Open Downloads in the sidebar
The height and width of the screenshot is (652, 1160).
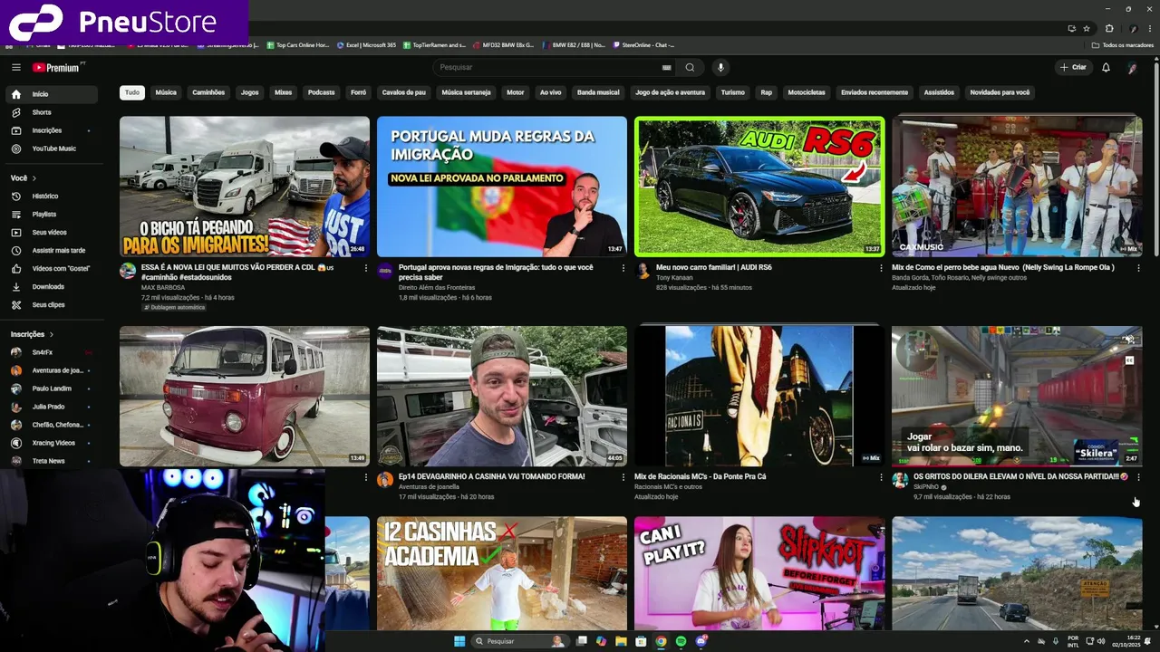tap(51, 286)
